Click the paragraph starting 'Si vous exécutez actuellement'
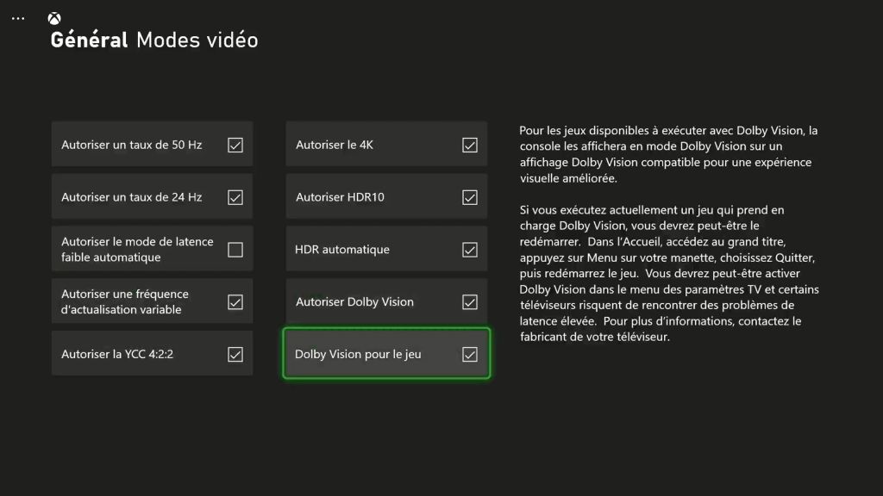 [669, 273]
